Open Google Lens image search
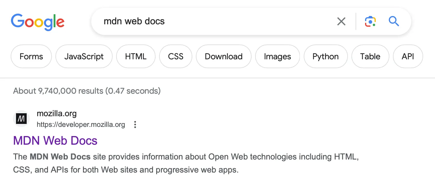The image size is (435, 185). [x=370, y=21]
